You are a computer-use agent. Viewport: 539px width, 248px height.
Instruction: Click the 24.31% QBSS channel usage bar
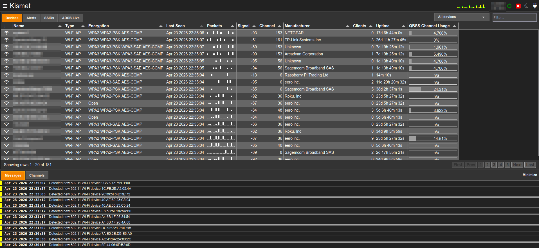point(433,89)
